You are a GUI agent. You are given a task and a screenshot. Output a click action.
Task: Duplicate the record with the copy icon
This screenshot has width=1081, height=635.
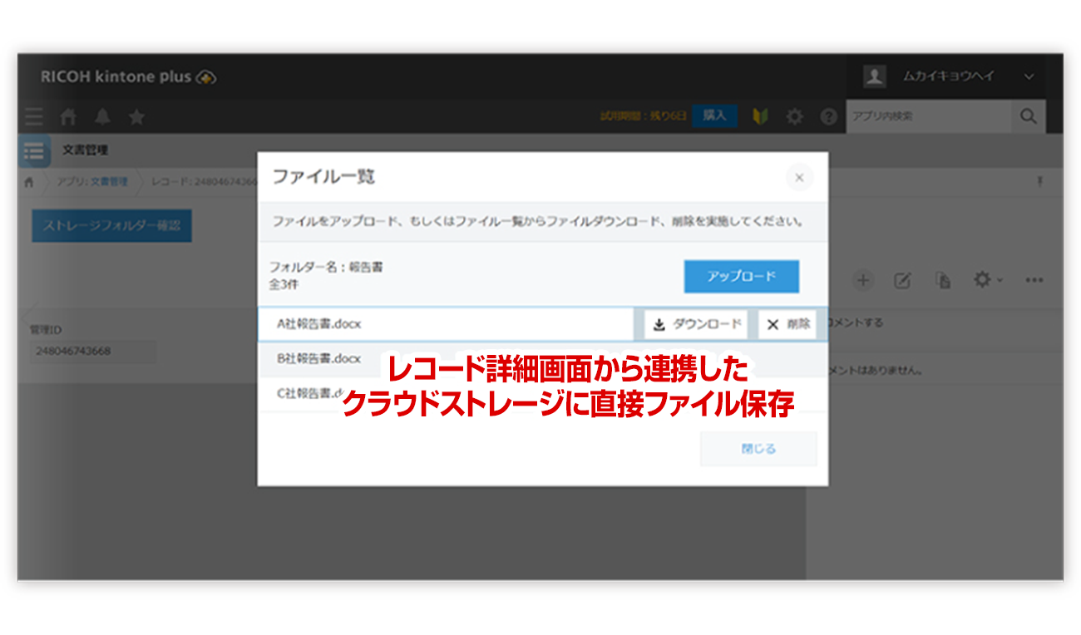click(945, 281)
